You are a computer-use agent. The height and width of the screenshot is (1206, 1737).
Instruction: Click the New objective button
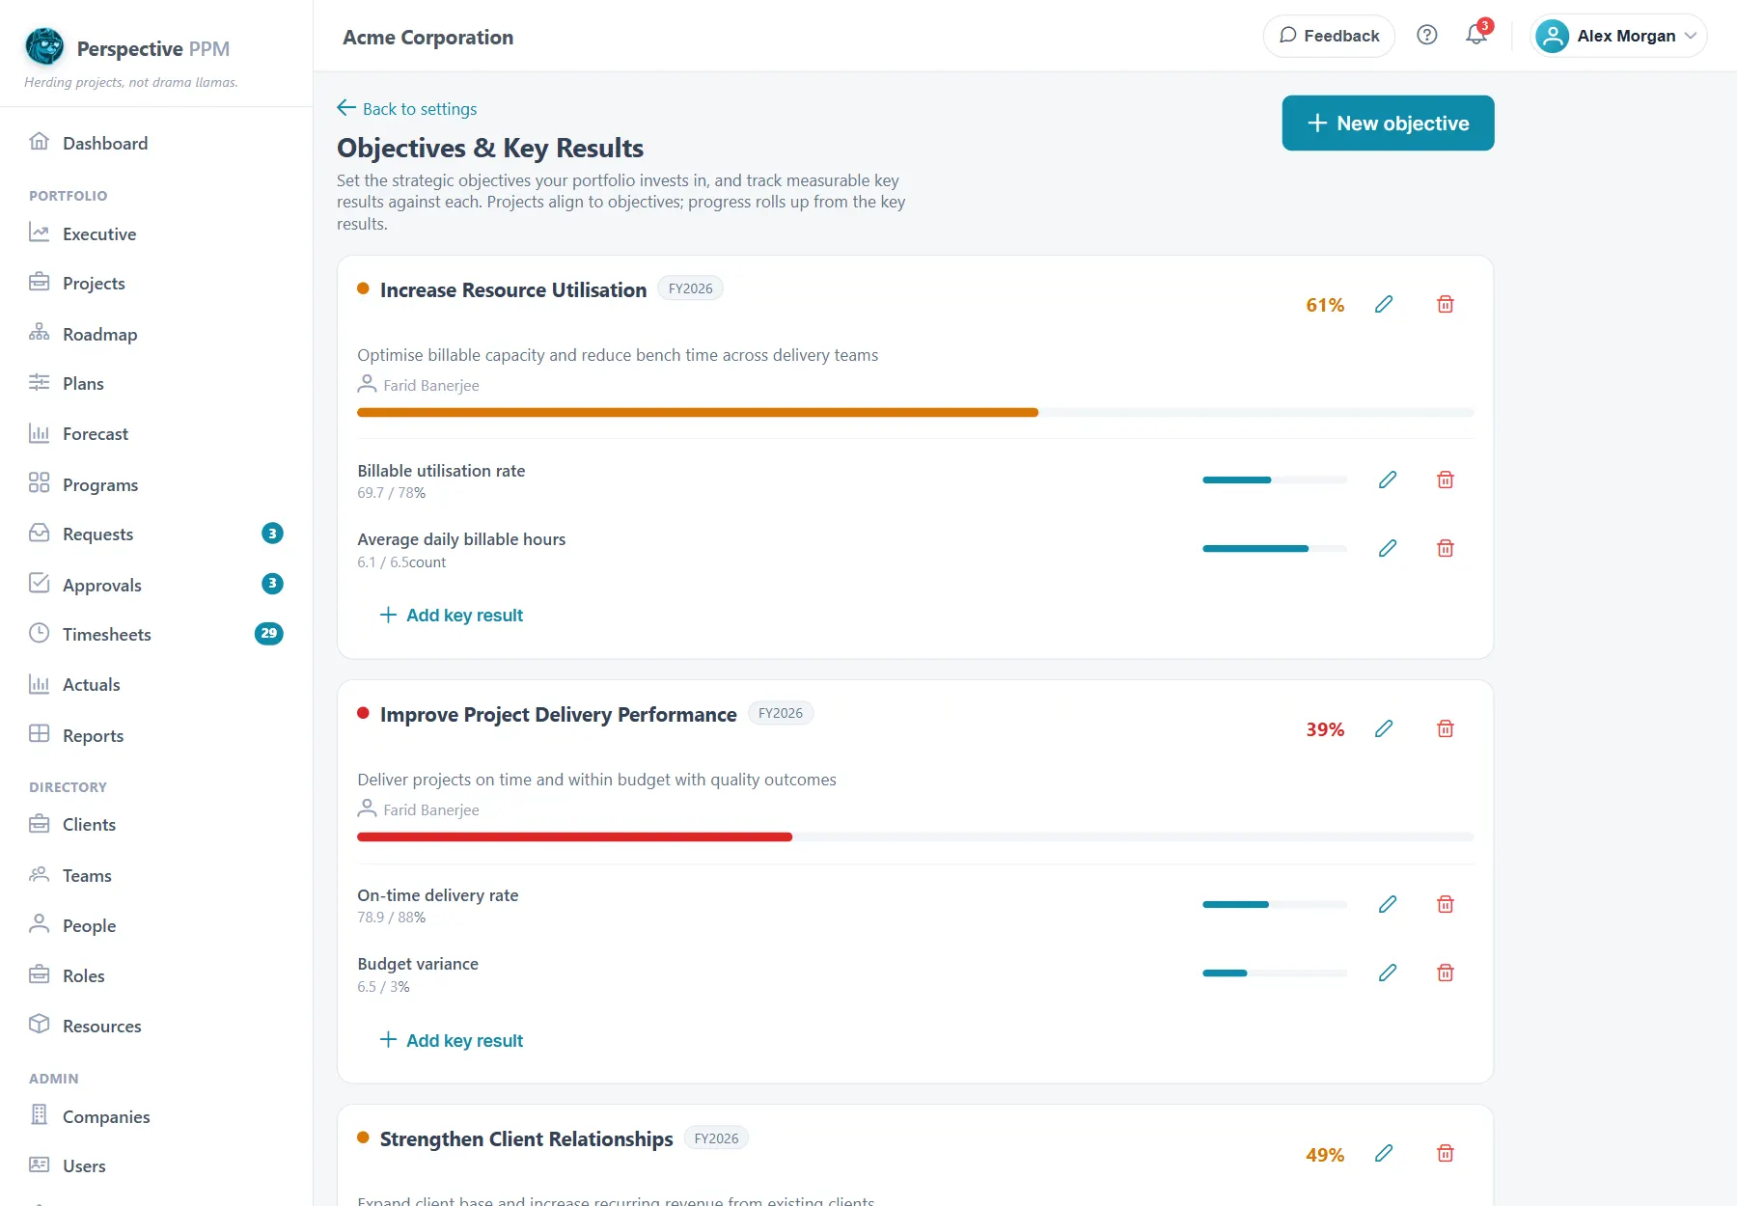1388,123
